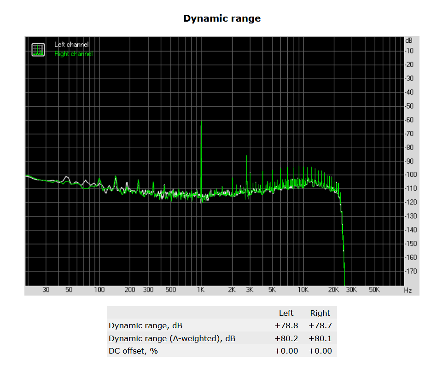Click the -100 dB axis label

coord(411,175)
